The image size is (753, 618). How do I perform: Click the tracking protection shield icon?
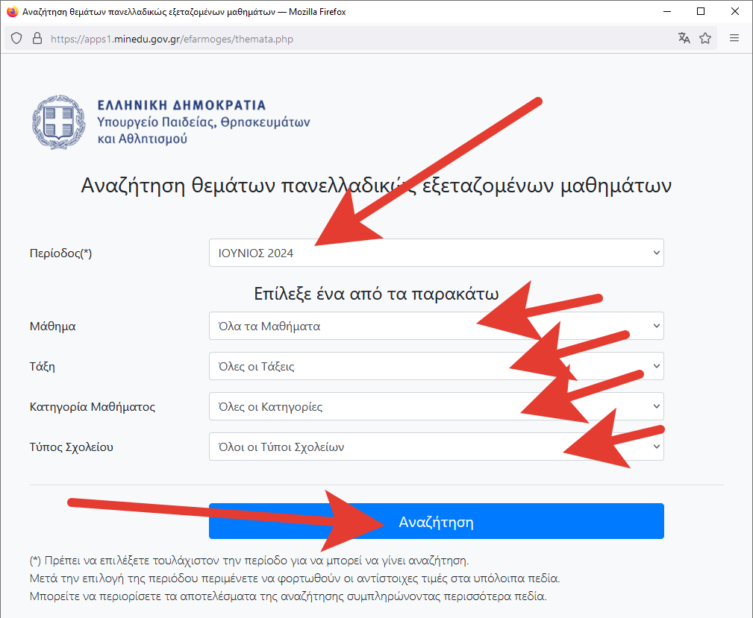coord(16,38)
